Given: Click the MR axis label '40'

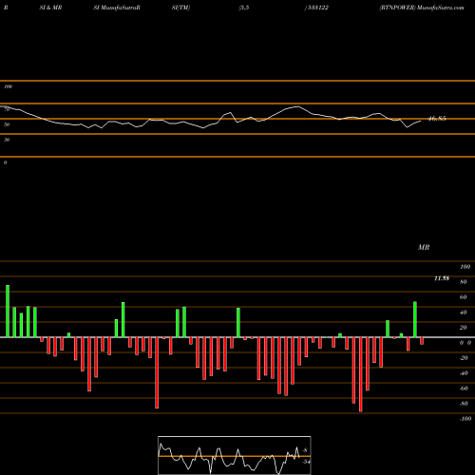Looking at the screenshot, I should [x=463, y=313].
